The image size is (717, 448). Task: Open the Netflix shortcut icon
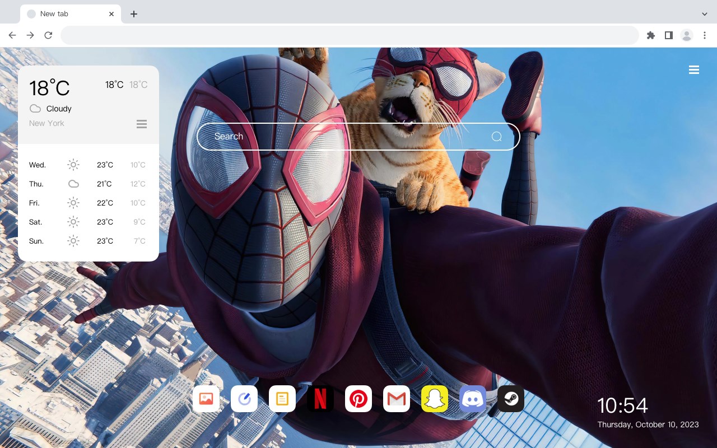click(x=320, y=399)
